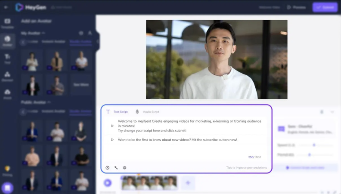Select Studio Avatar tab under My Avatar

(81, 41)
